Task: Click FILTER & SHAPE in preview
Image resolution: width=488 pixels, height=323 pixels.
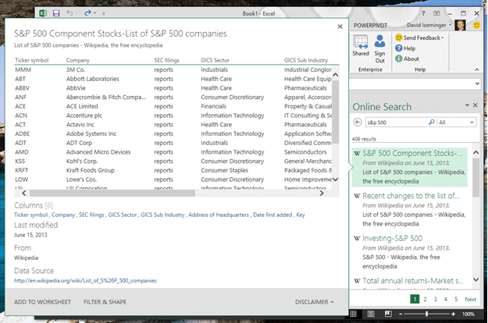Action: point(105,302)
